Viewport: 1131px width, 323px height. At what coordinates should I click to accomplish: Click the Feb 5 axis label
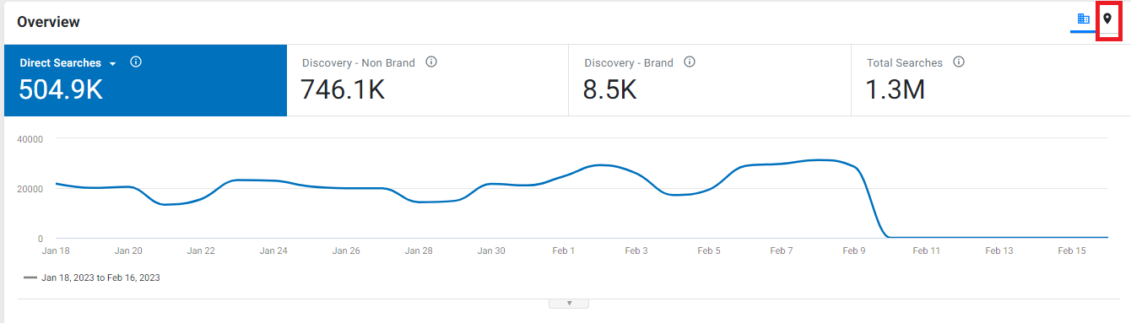pos(709,250)
